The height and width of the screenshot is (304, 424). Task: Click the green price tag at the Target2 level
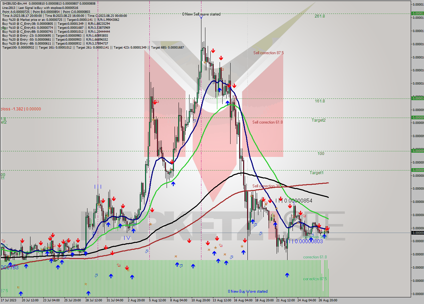[x=417, y=117]
